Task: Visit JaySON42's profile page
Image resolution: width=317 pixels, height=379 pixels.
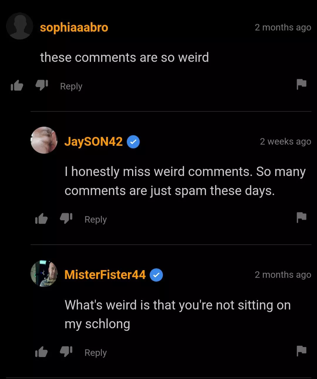Action: [93, 142]
